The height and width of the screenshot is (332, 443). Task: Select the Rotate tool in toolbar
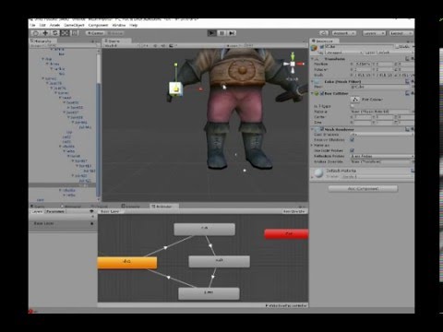tap(55, 33)
